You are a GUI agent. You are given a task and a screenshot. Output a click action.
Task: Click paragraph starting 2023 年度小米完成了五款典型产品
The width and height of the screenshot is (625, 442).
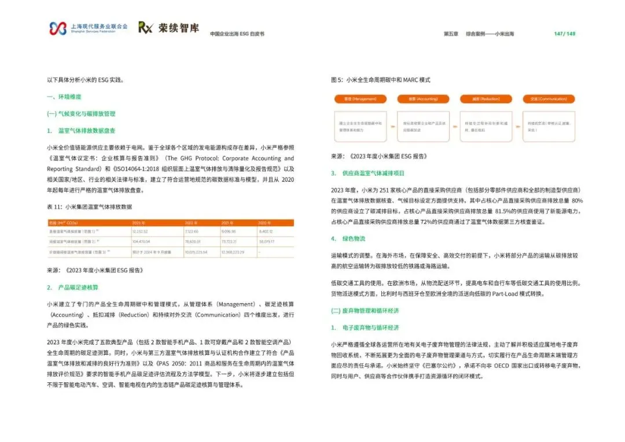[171, 363]
